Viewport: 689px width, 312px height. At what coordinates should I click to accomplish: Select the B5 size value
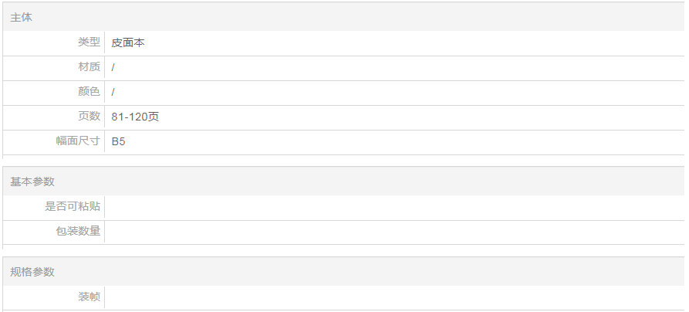tap(118, 142)
